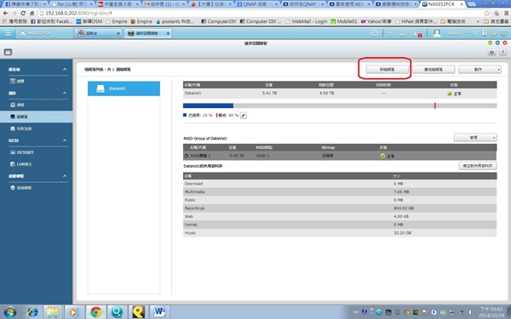511x319 pixels.
Task: Collapse the iSCSI sidebar section
Action: tap(65, 140)
